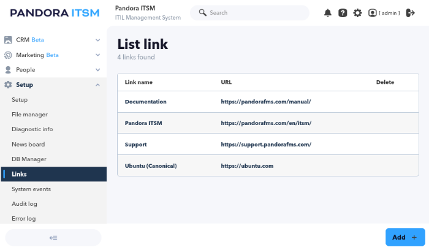Viewport: 429px width, 250px height.
Task: Open DB Manager
Action: [29, 159]
